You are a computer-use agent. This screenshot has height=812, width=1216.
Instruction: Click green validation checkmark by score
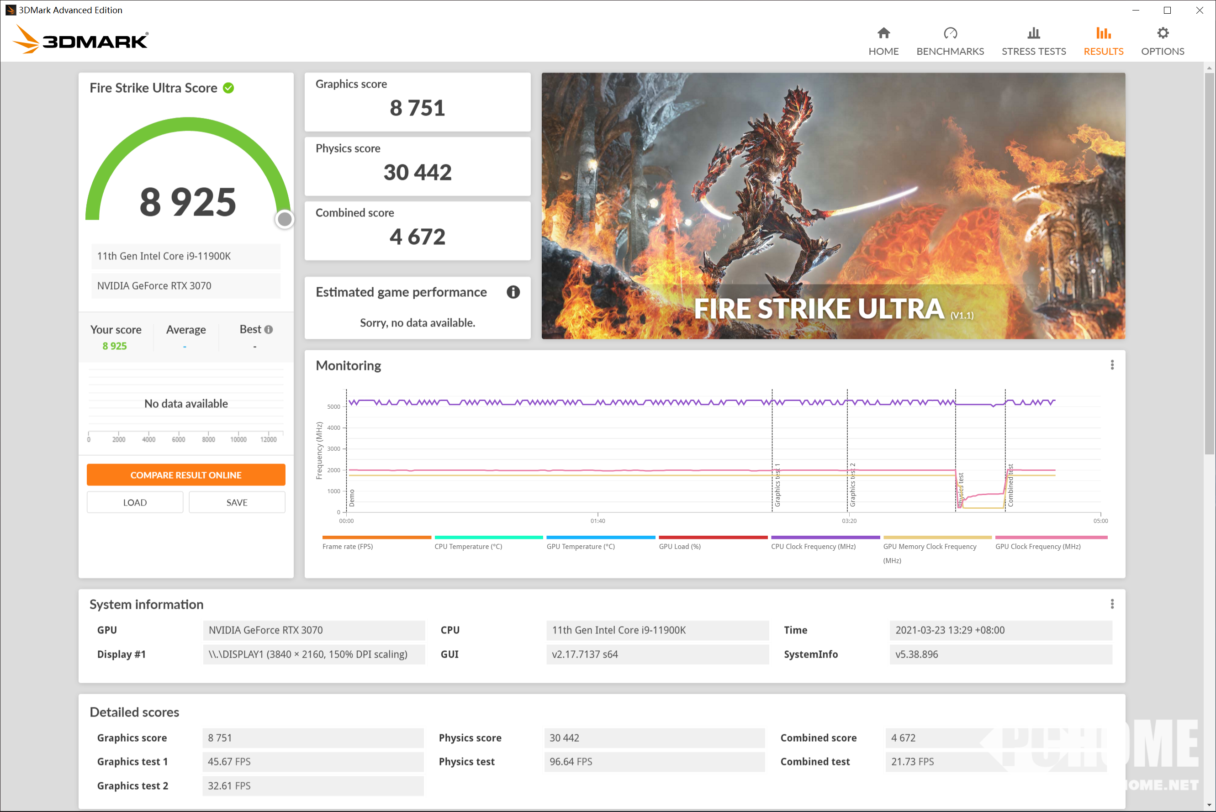pyautogui.click(x=228, y=88)
